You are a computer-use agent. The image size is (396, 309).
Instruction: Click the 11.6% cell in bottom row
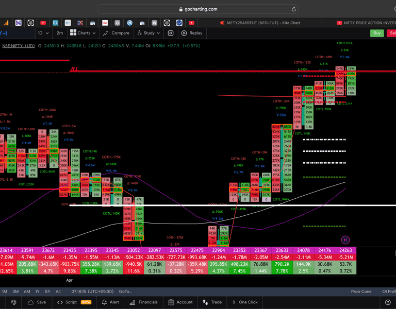(134, 271)
